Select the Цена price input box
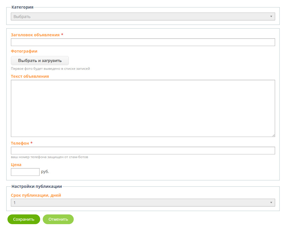The height and width of the screenshot is (229, 286). pos(25,172)
